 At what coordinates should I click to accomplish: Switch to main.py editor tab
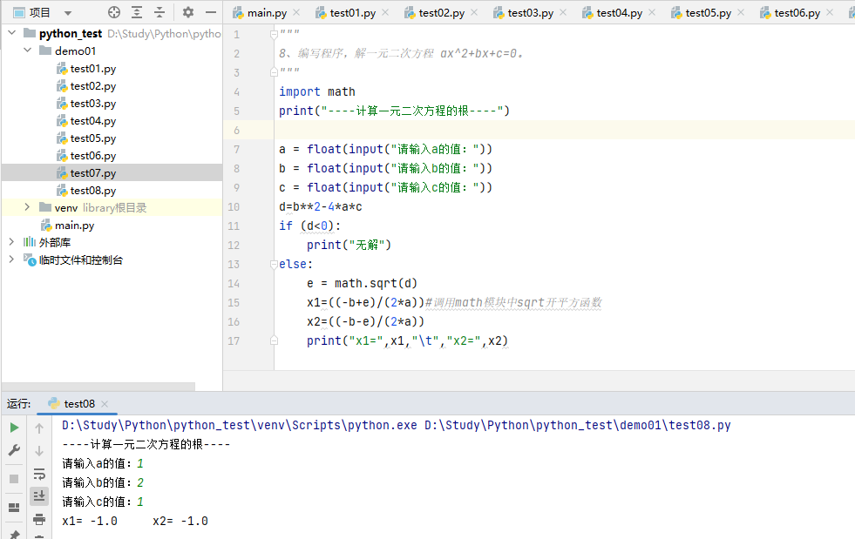267,12
